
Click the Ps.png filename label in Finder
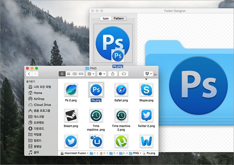click(x=96, y=100)
